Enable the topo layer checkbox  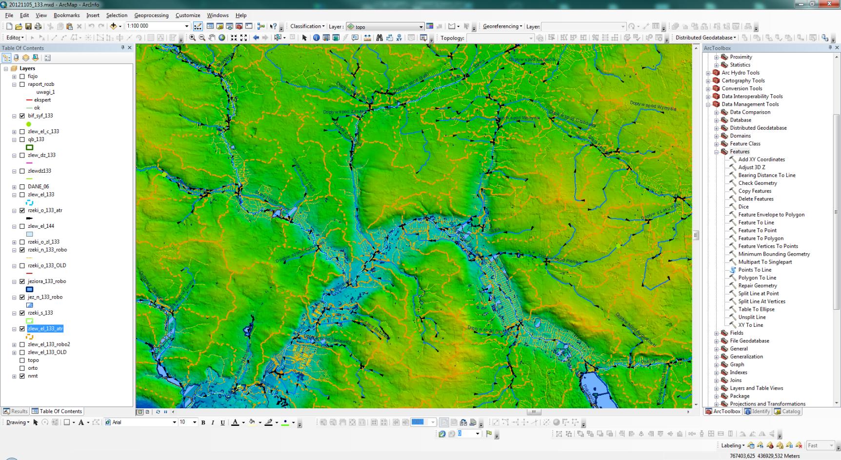22,360
